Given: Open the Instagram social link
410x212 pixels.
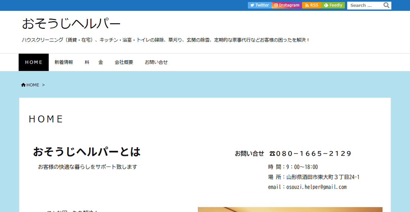Looking at the screenshot, I should click(287, 5).
